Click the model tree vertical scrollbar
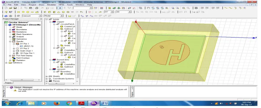 pyautogui.click(x=77, y=50)
